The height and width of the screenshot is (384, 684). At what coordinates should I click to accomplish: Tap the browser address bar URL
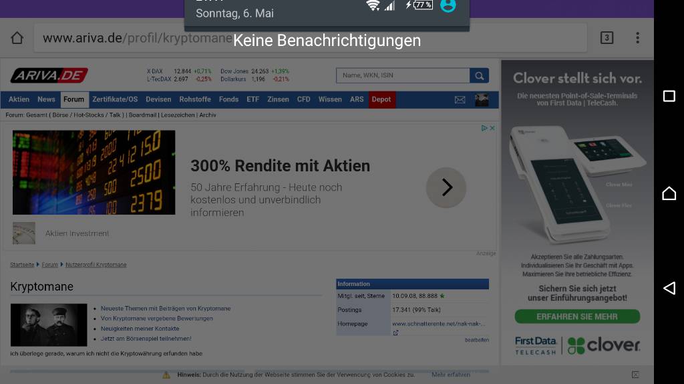(x=138, y=38)
